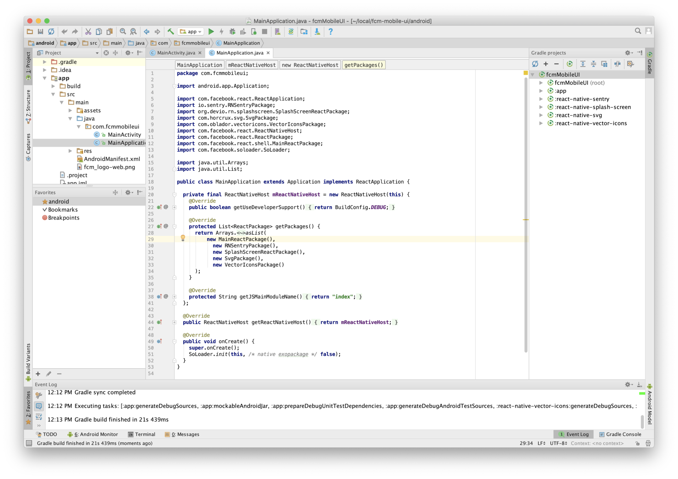
Task: Switch to the MainActivity.java tab
Action: click(176, 53)
